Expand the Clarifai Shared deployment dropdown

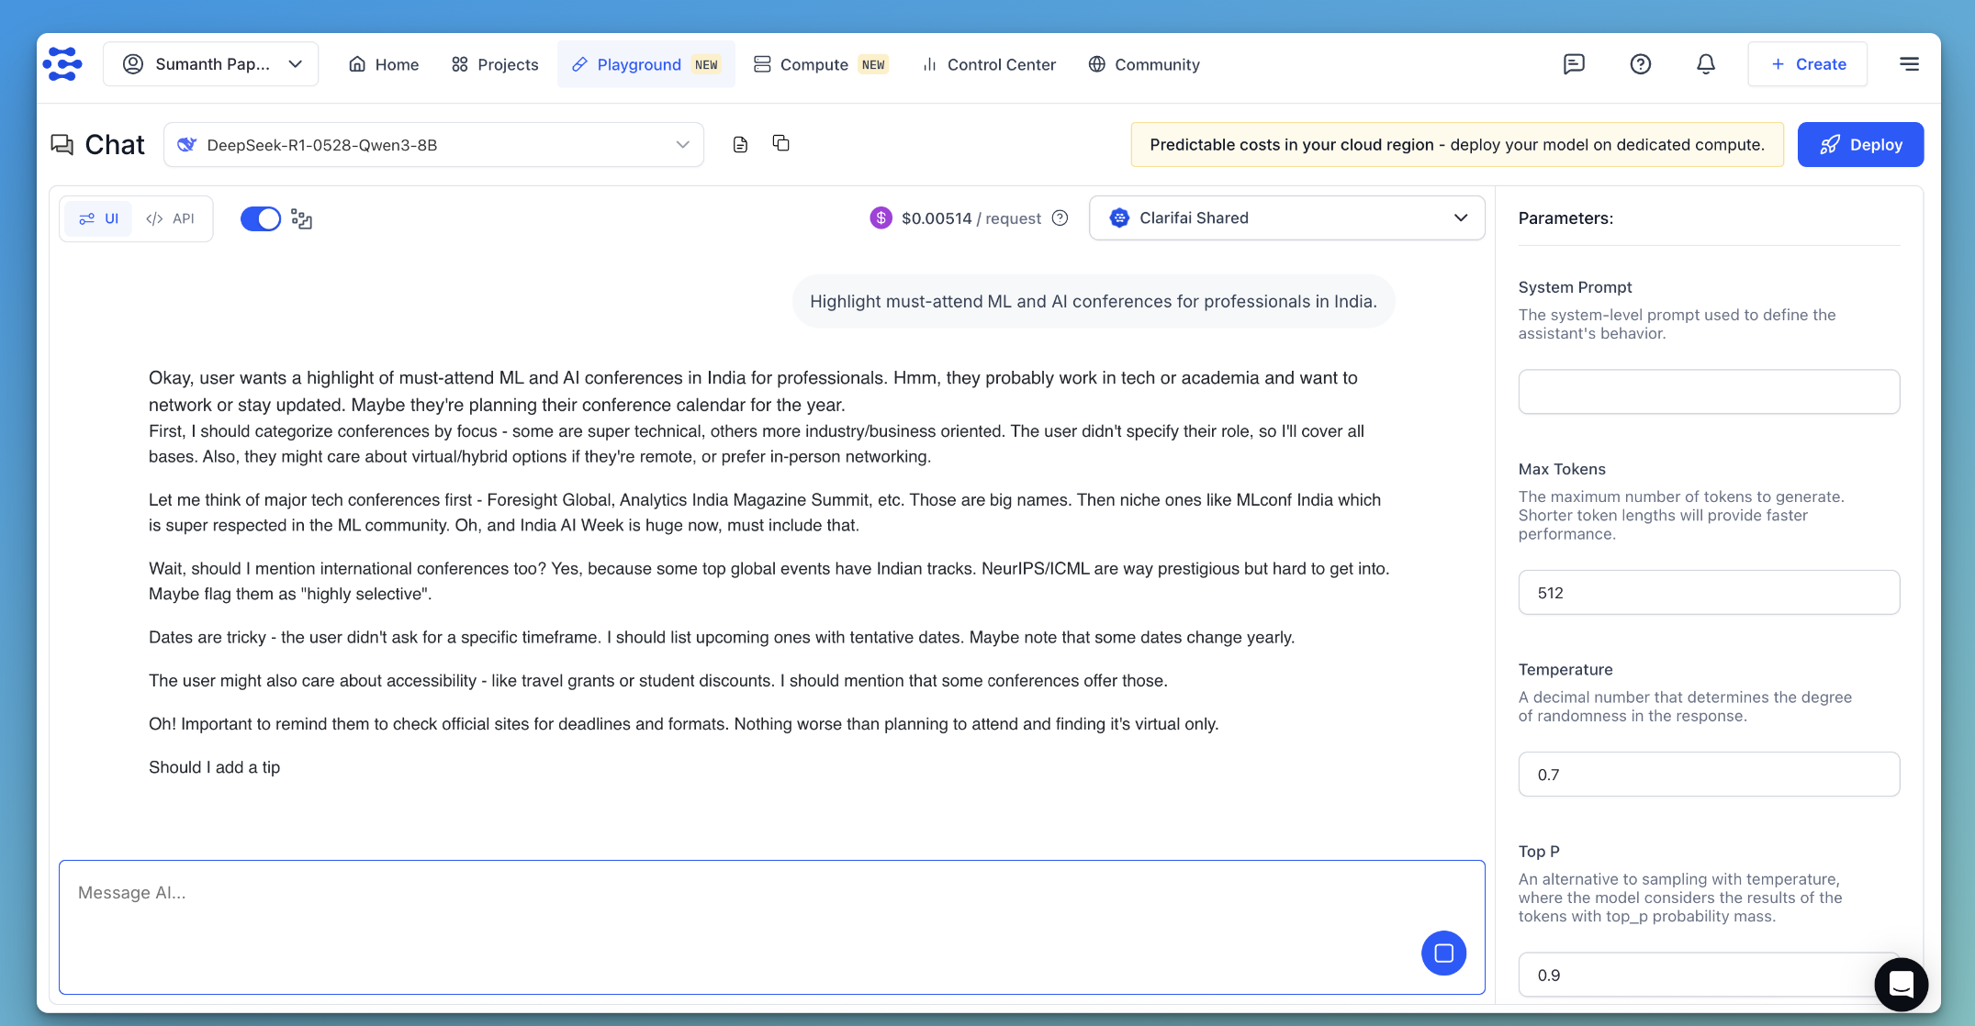click(x=1285, y=217)
